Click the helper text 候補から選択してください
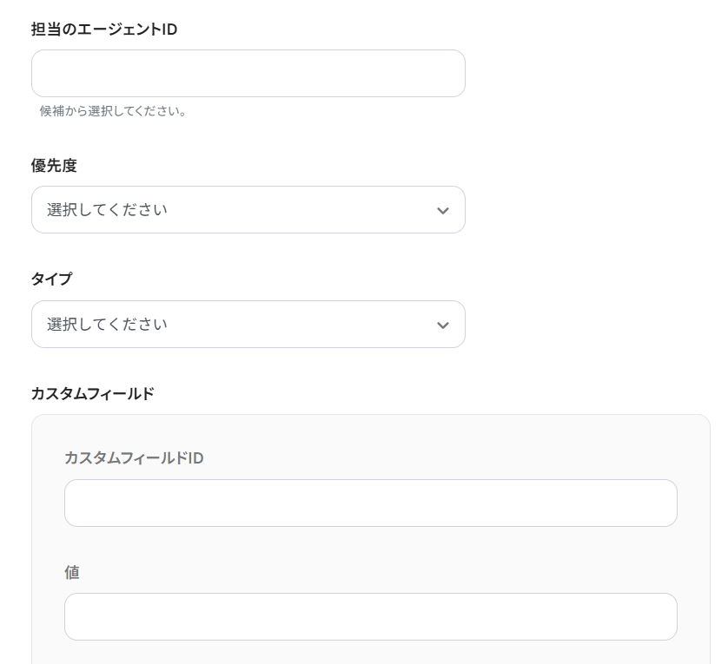 [113, 111]
